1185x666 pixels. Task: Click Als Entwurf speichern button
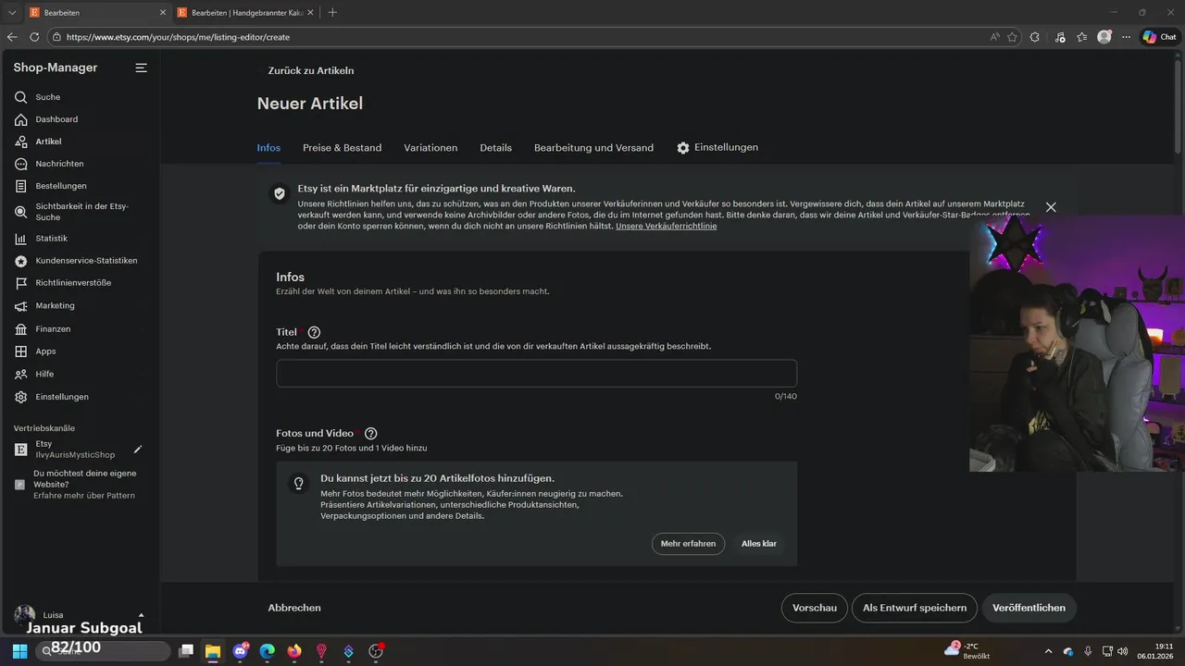coord(915,608)
